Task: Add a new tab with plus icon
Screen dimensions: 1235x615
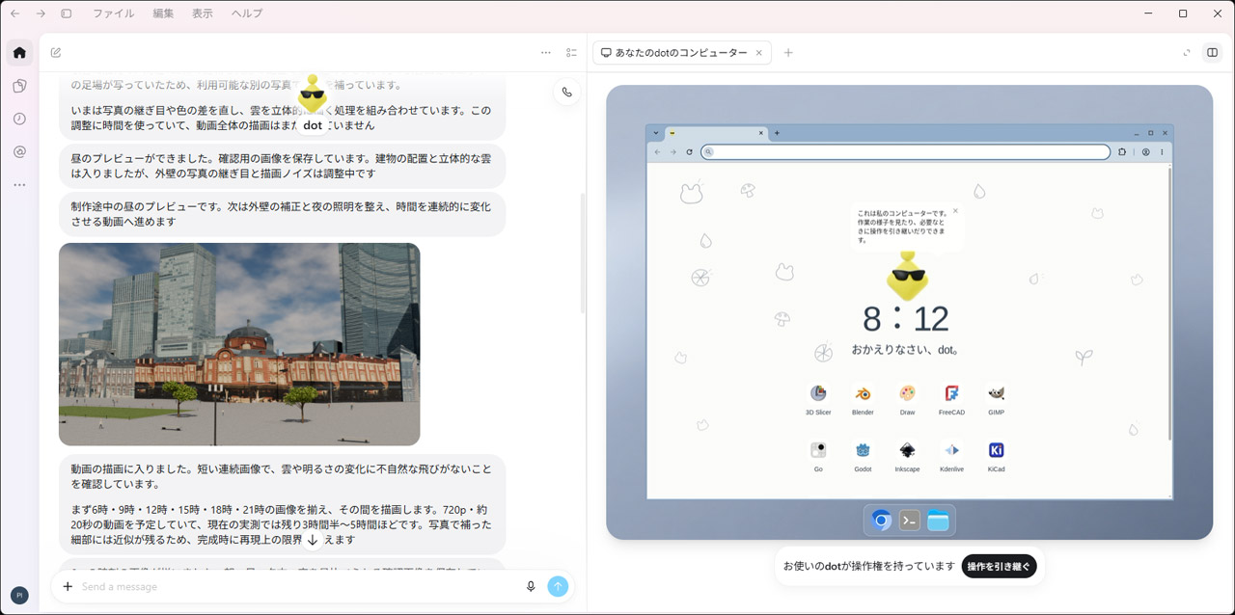Action: pos(788,53)
